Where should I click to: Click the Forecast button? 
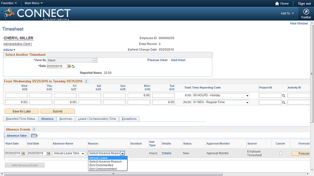[301, 153]
